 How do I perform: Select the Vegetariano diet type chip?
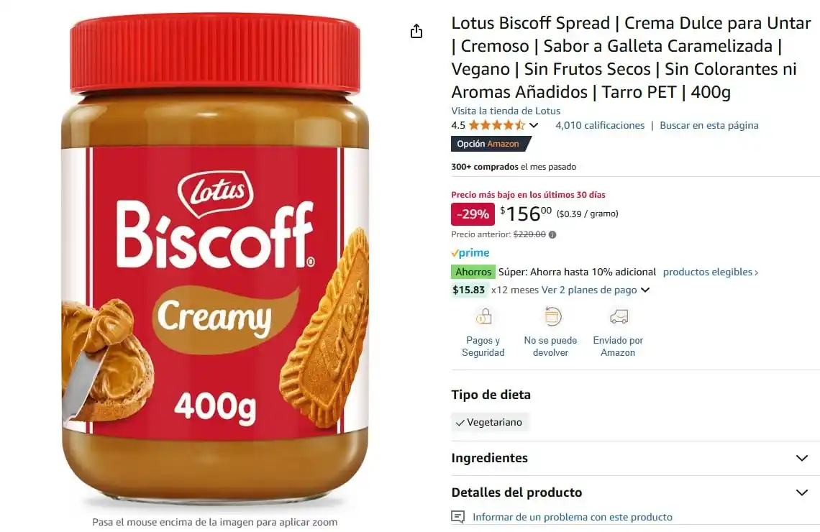pyautogui.click(x=490, y=422)
